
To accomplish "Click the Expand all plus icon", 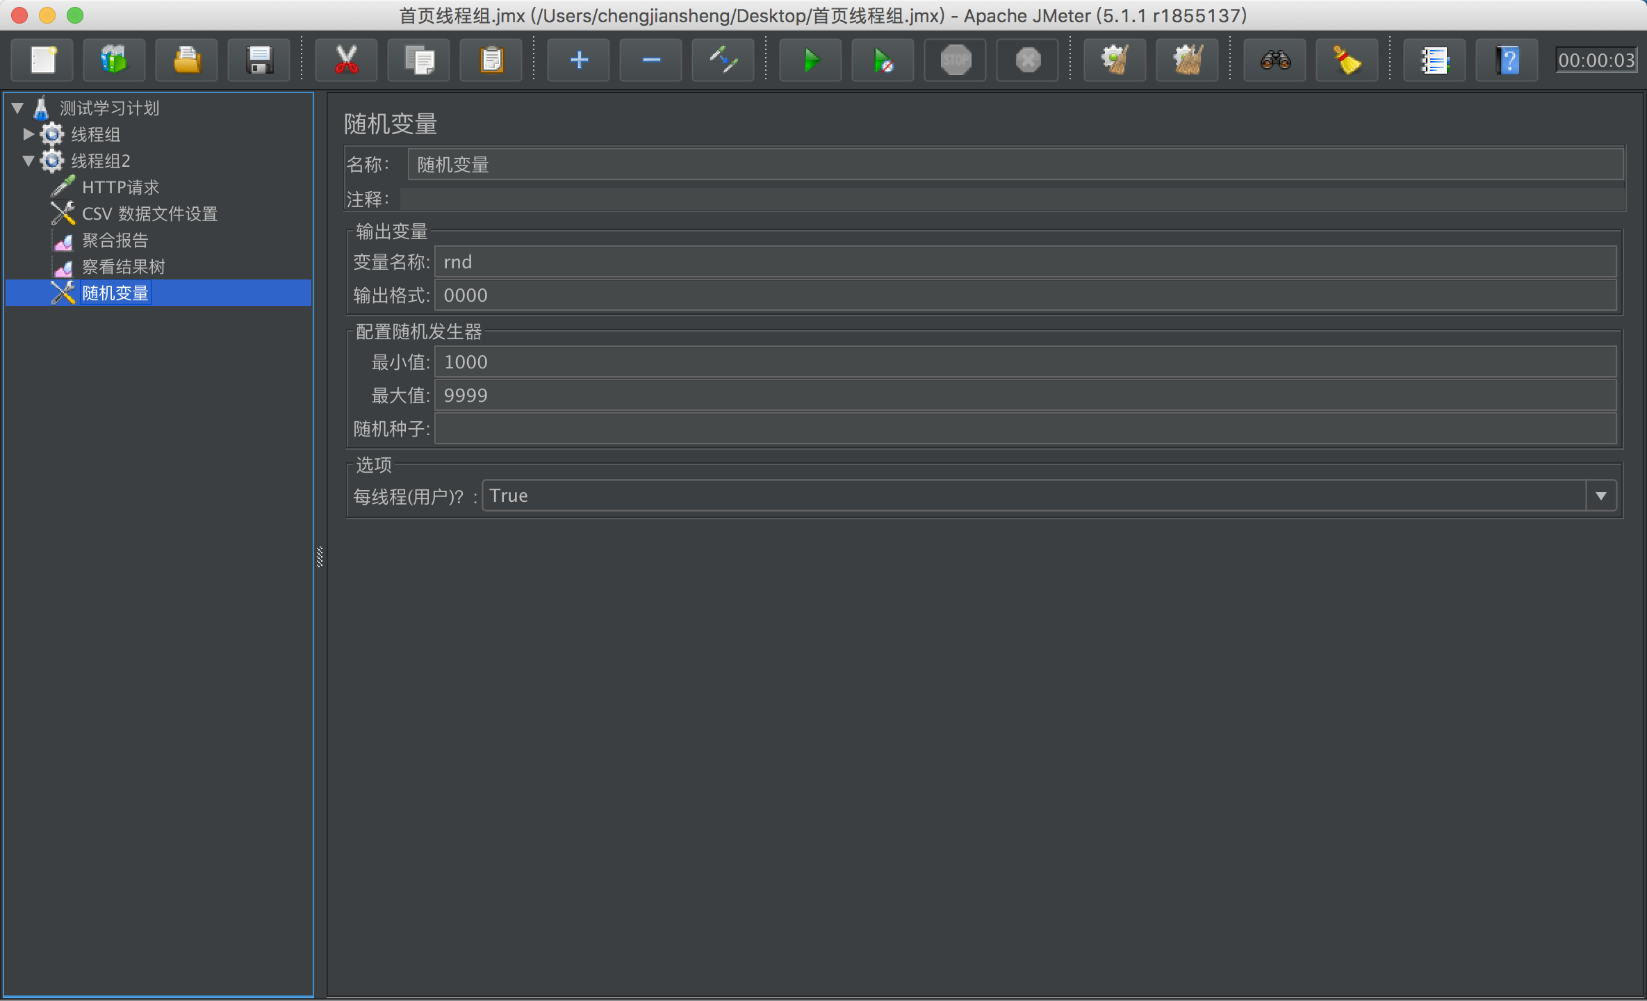I will [x=579, y=60].
